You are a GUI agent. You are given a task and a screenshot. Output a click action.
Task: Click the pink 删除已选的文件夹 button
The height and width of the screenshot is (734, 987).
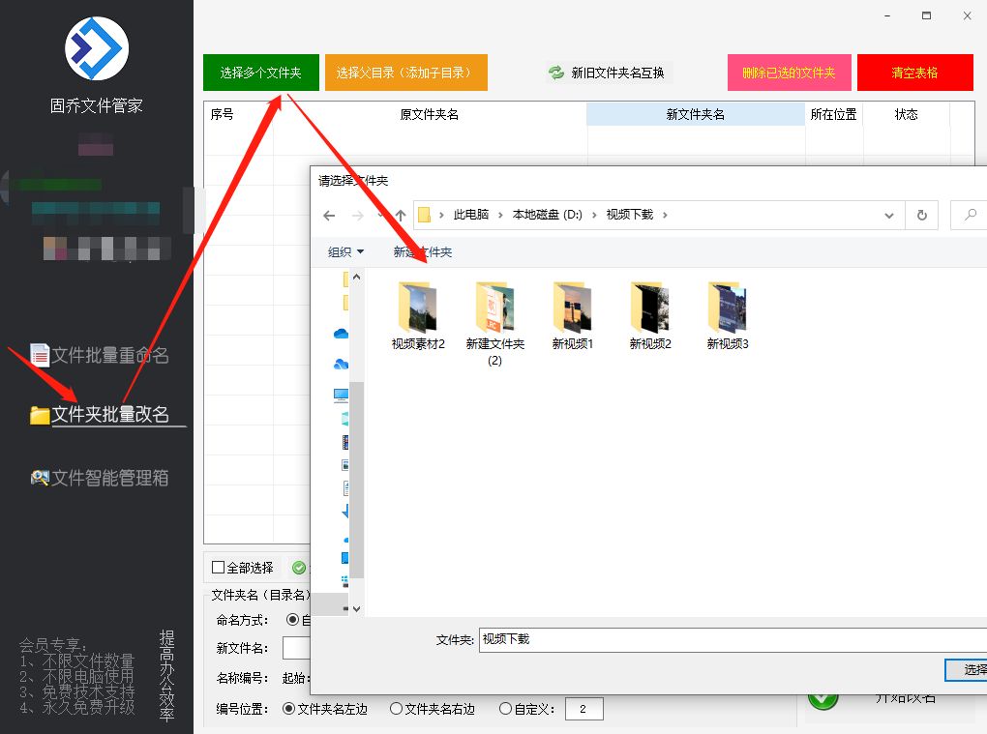tap(789, 73)
